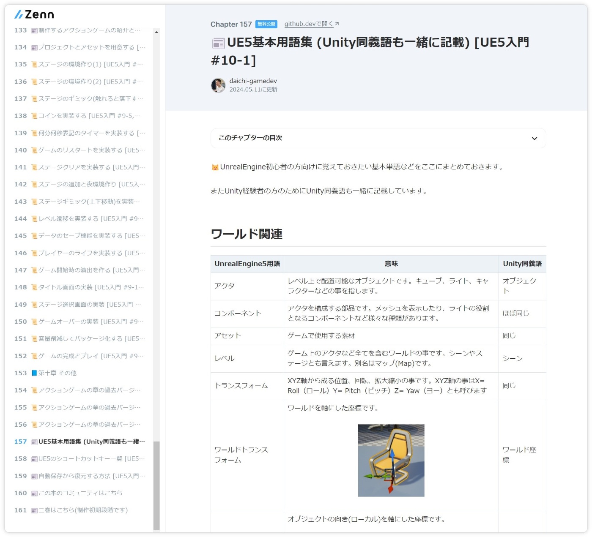Click the document icon beside chapter 133

(x=33, y=30)
